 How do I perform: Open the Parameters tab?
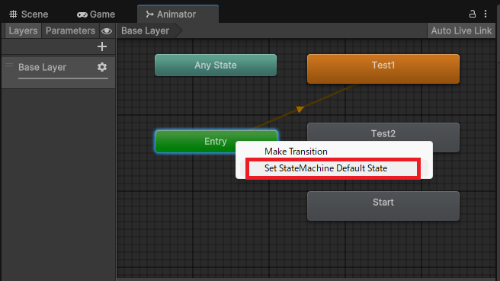pos(70,30)
